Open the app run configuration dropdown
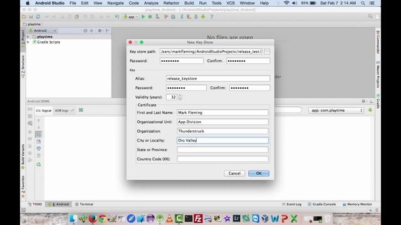The height and width of the screenshot is (225, 401). [131, 17]
